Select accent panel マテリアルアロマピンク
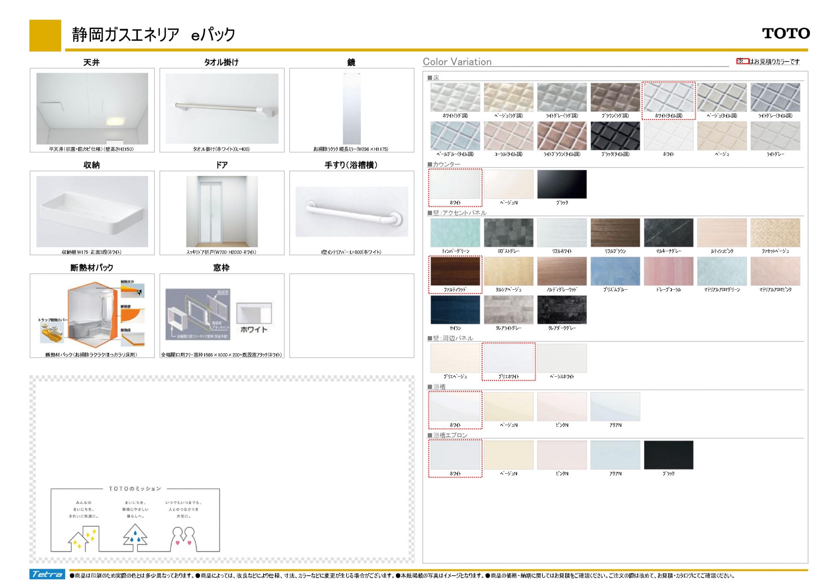The height and width of the screenshot is (587, 830). coord(775,271)
